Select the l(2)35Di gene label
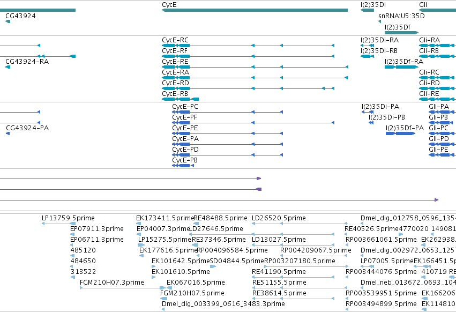Image resolution: width=456 pixels, height=312 pixels. [373, 5]
